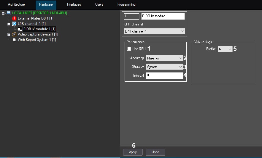
Task: Expand the Video capture device 1 node
Action: 9,35
